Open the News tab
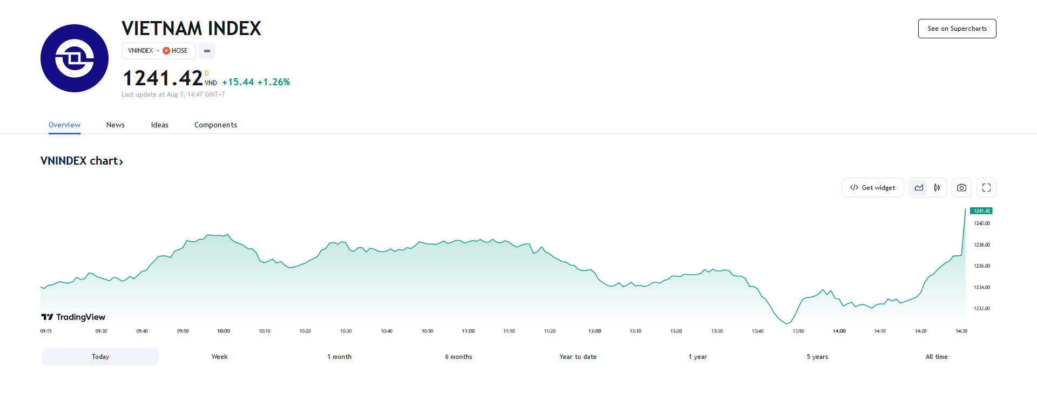 point(116,125)
